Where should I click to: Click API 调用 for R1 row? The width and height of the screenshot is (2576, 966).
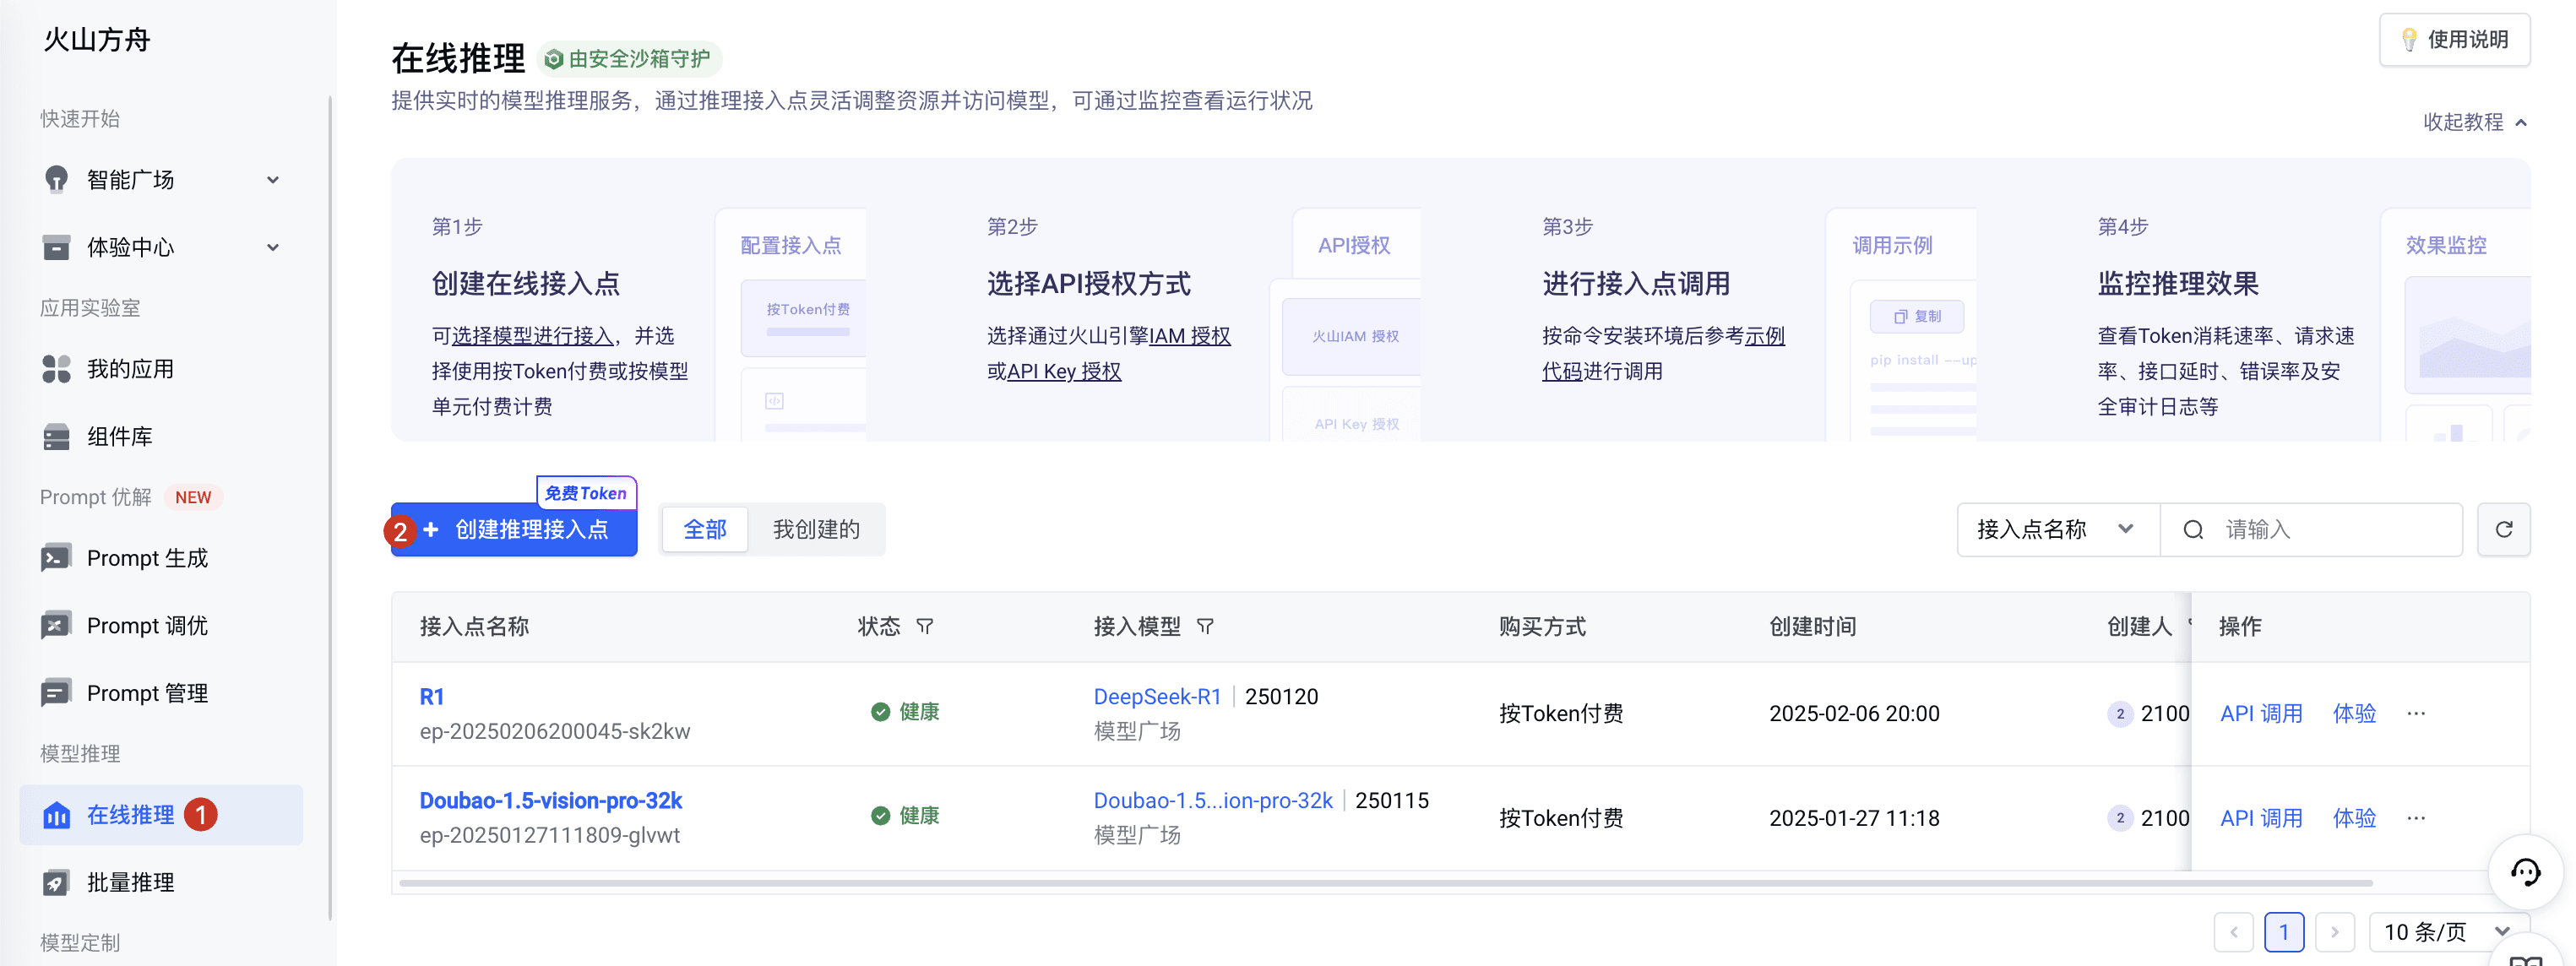(2261, 713)
